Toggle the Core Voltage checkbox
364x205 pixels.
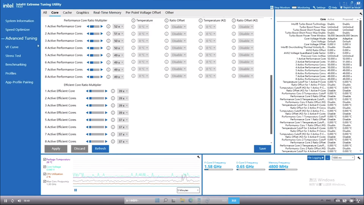click(45, 167)
